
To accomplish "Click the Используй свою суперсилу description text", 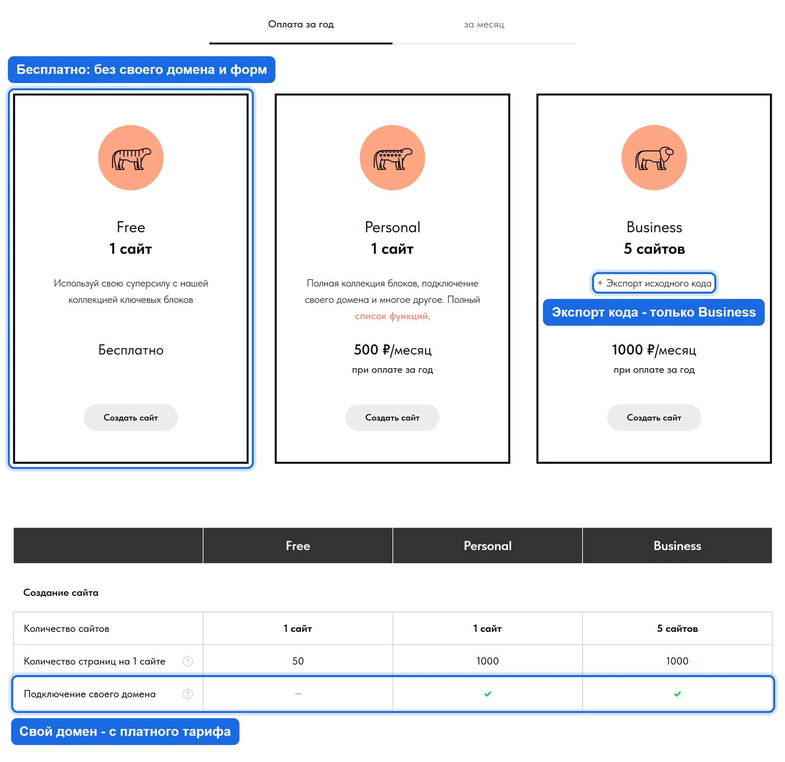I will 131,292.
